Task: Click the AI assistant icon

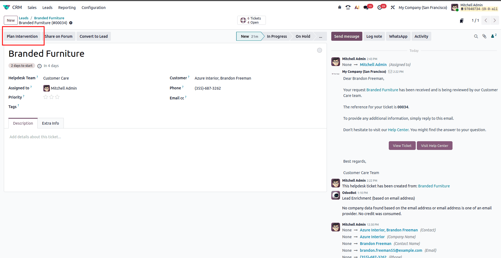Action: [x=357, y=7]
